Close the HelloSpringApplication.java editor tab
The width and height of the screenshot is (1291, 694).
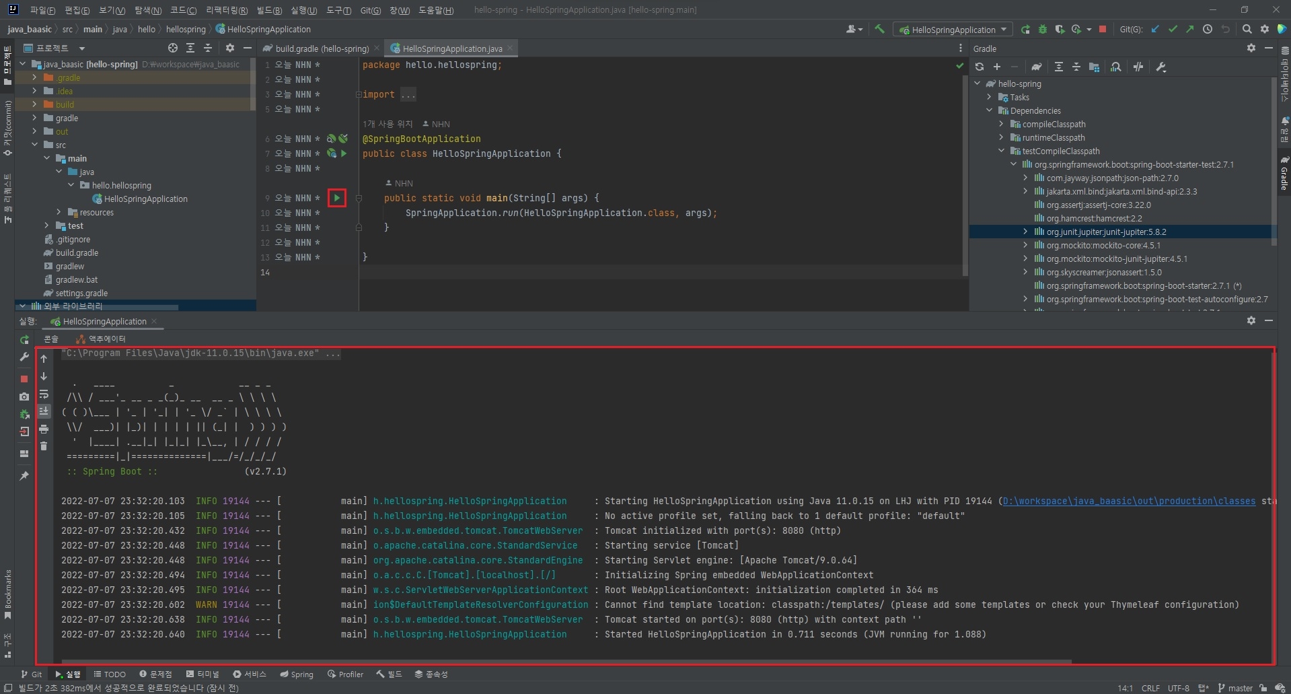point(510,48)
